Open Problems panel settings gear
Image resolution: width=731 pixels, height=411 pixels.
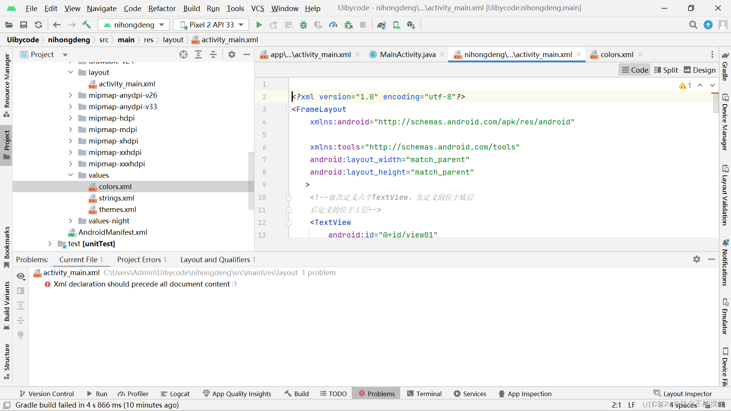point(696,260)
